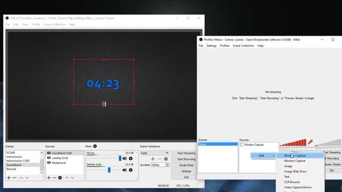Choose Window Capture from the Add submenu
342x192 pixels.
[x=300, y=156]
